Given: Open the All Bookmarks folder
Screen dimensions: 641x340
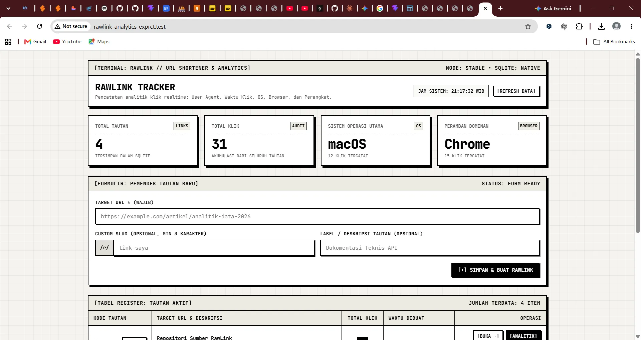Looking at the screenshot, I should (x=614, y=42).
